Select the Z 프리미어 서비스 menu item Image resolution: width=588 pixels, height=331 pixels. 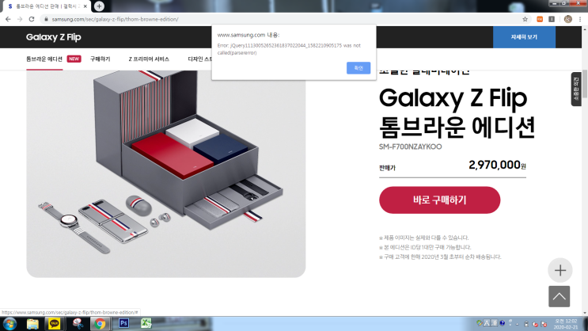click(x=149, y=59)
